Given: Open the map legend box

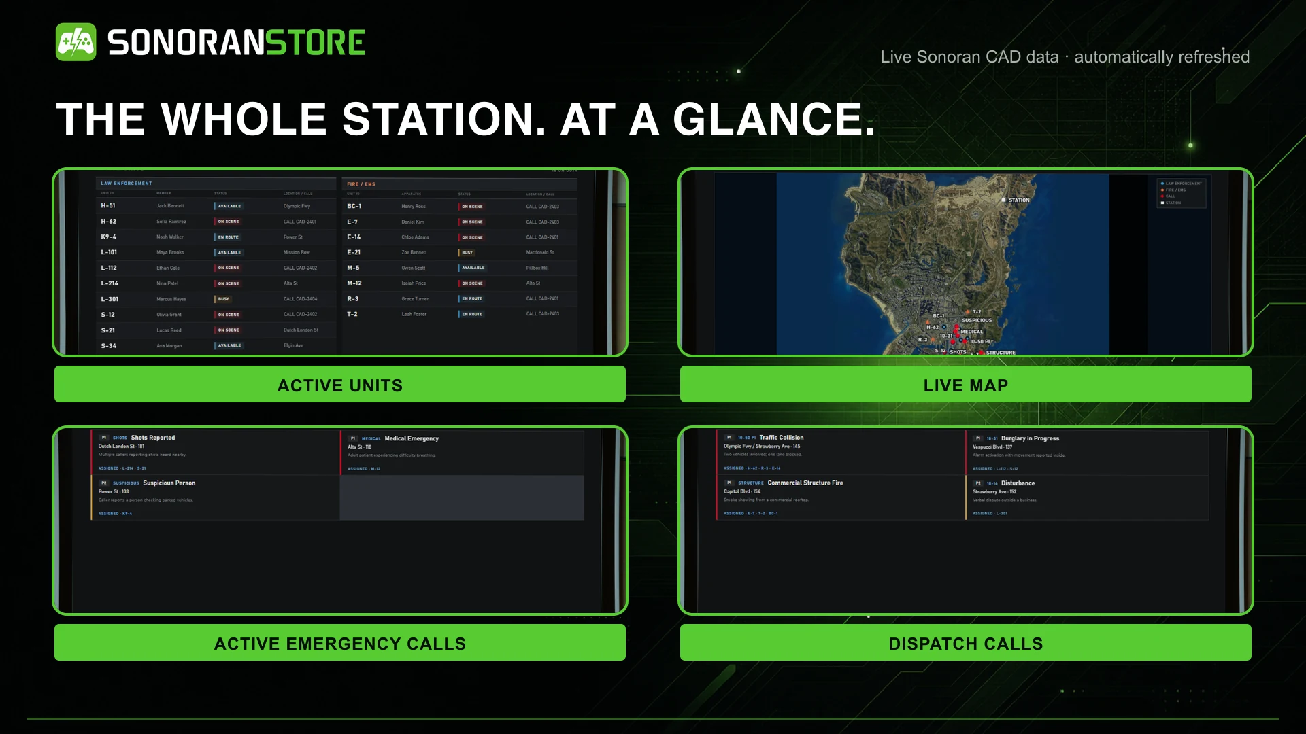Looking at the screenshot, I should pyautogui.click(x=1182, y=193).
